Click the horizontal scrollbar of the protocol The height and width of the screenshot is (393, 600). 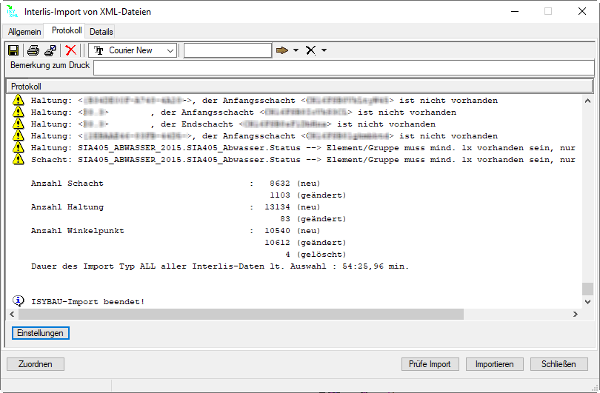296,315
